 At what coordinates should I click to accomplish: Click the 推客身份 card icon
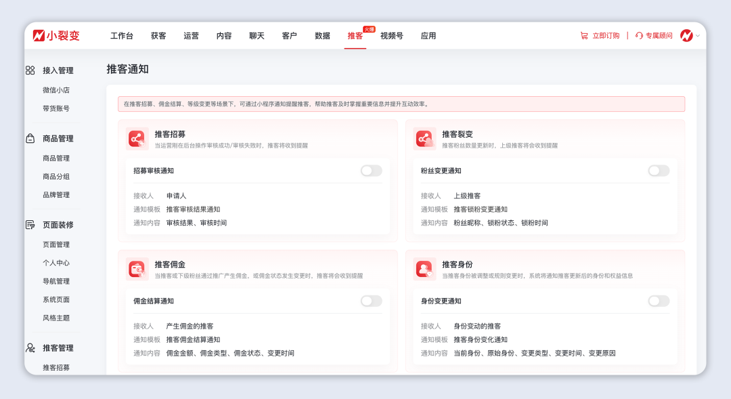(x=423, y=268)
